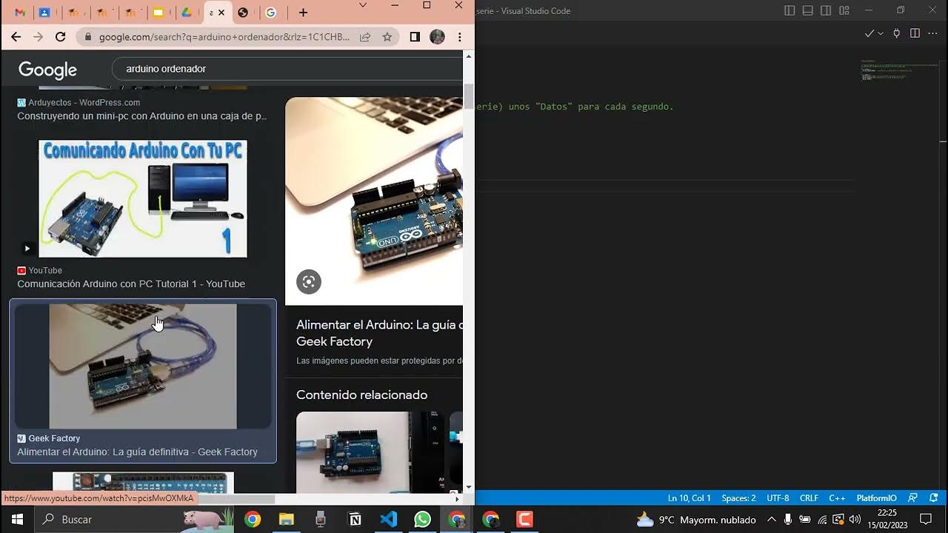Go to Google home via logo
This screenshot has height=533, width=948.
(x=47, y=70)
